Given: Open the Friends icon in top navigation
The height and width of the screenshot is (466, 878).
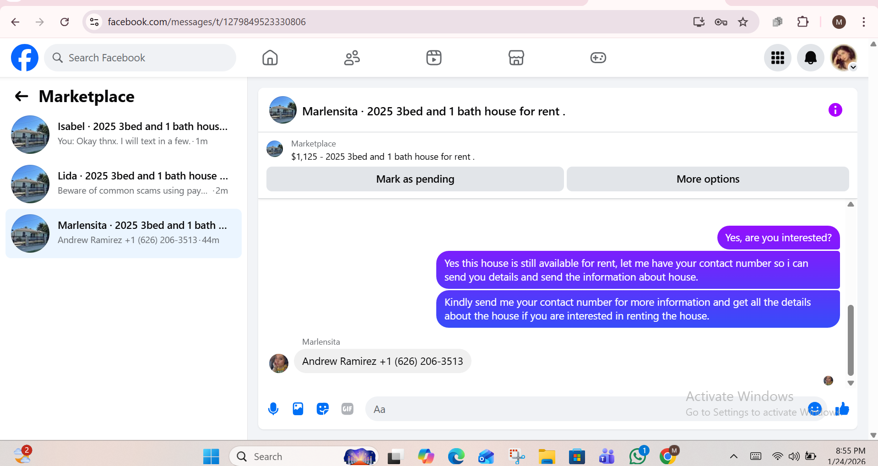Looking at the screenshot, I should [352, 58].
